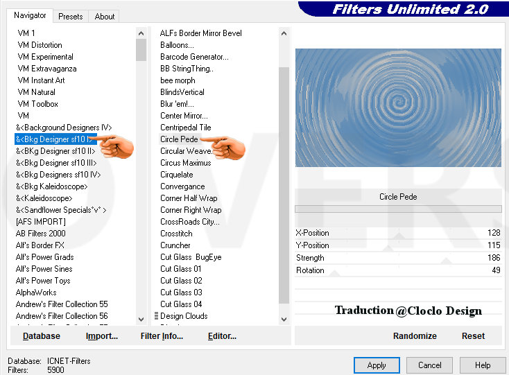Apply the Circle Pede filter
This screenshot has width=509, height=375.
coord(377,365)
